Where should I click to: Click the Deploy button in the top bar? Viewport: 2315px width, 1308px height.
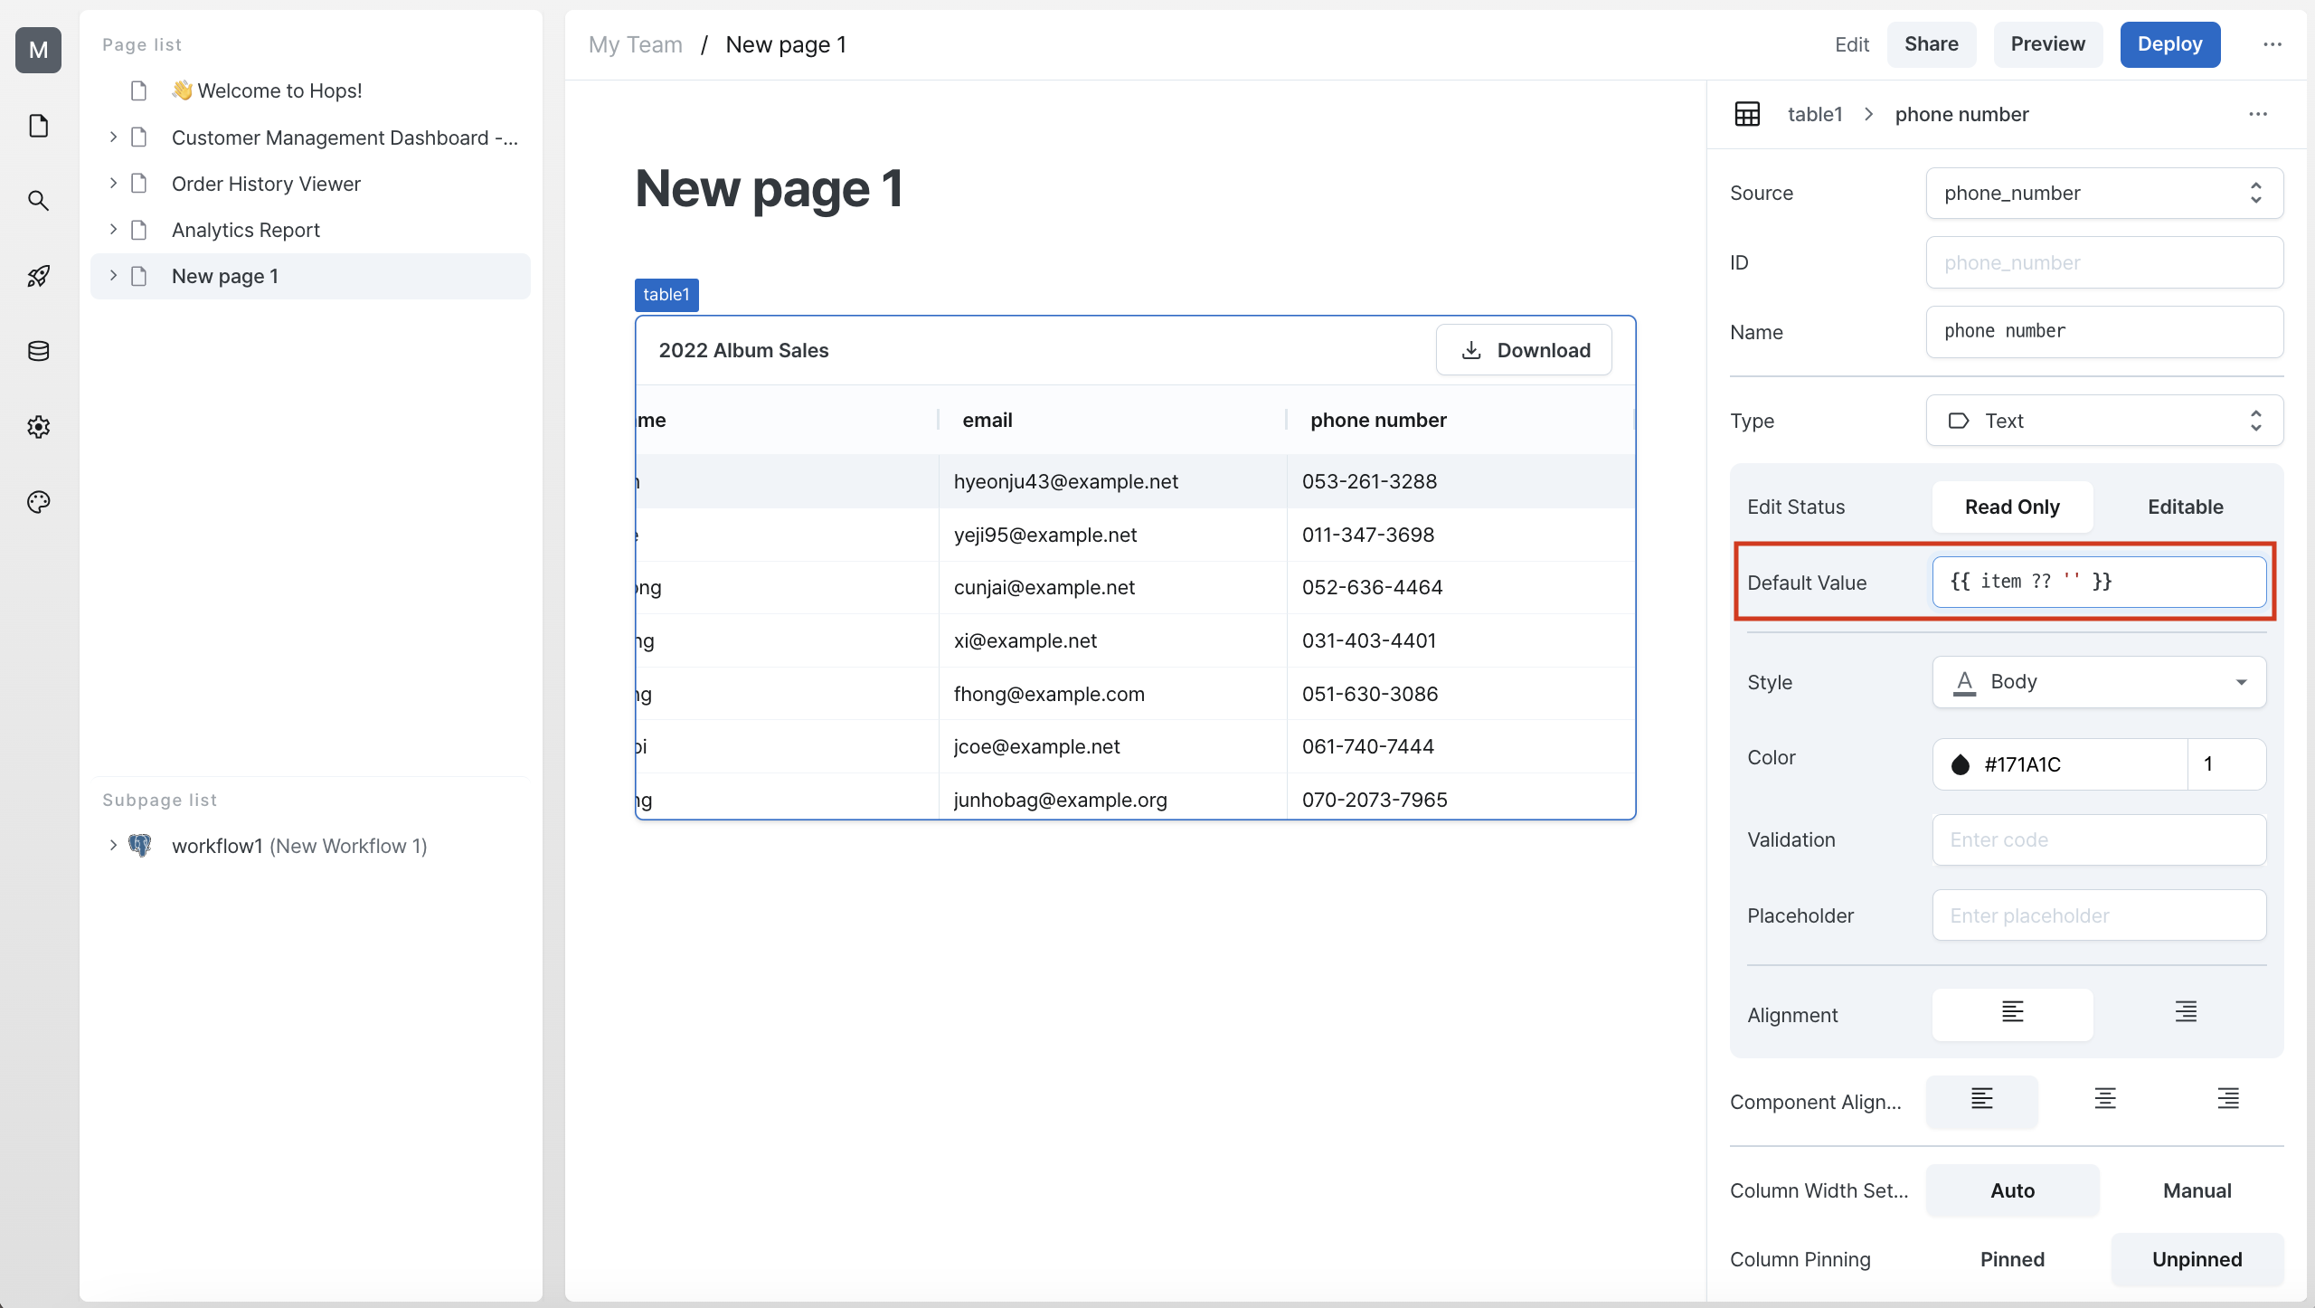[x=2169, y=43]
